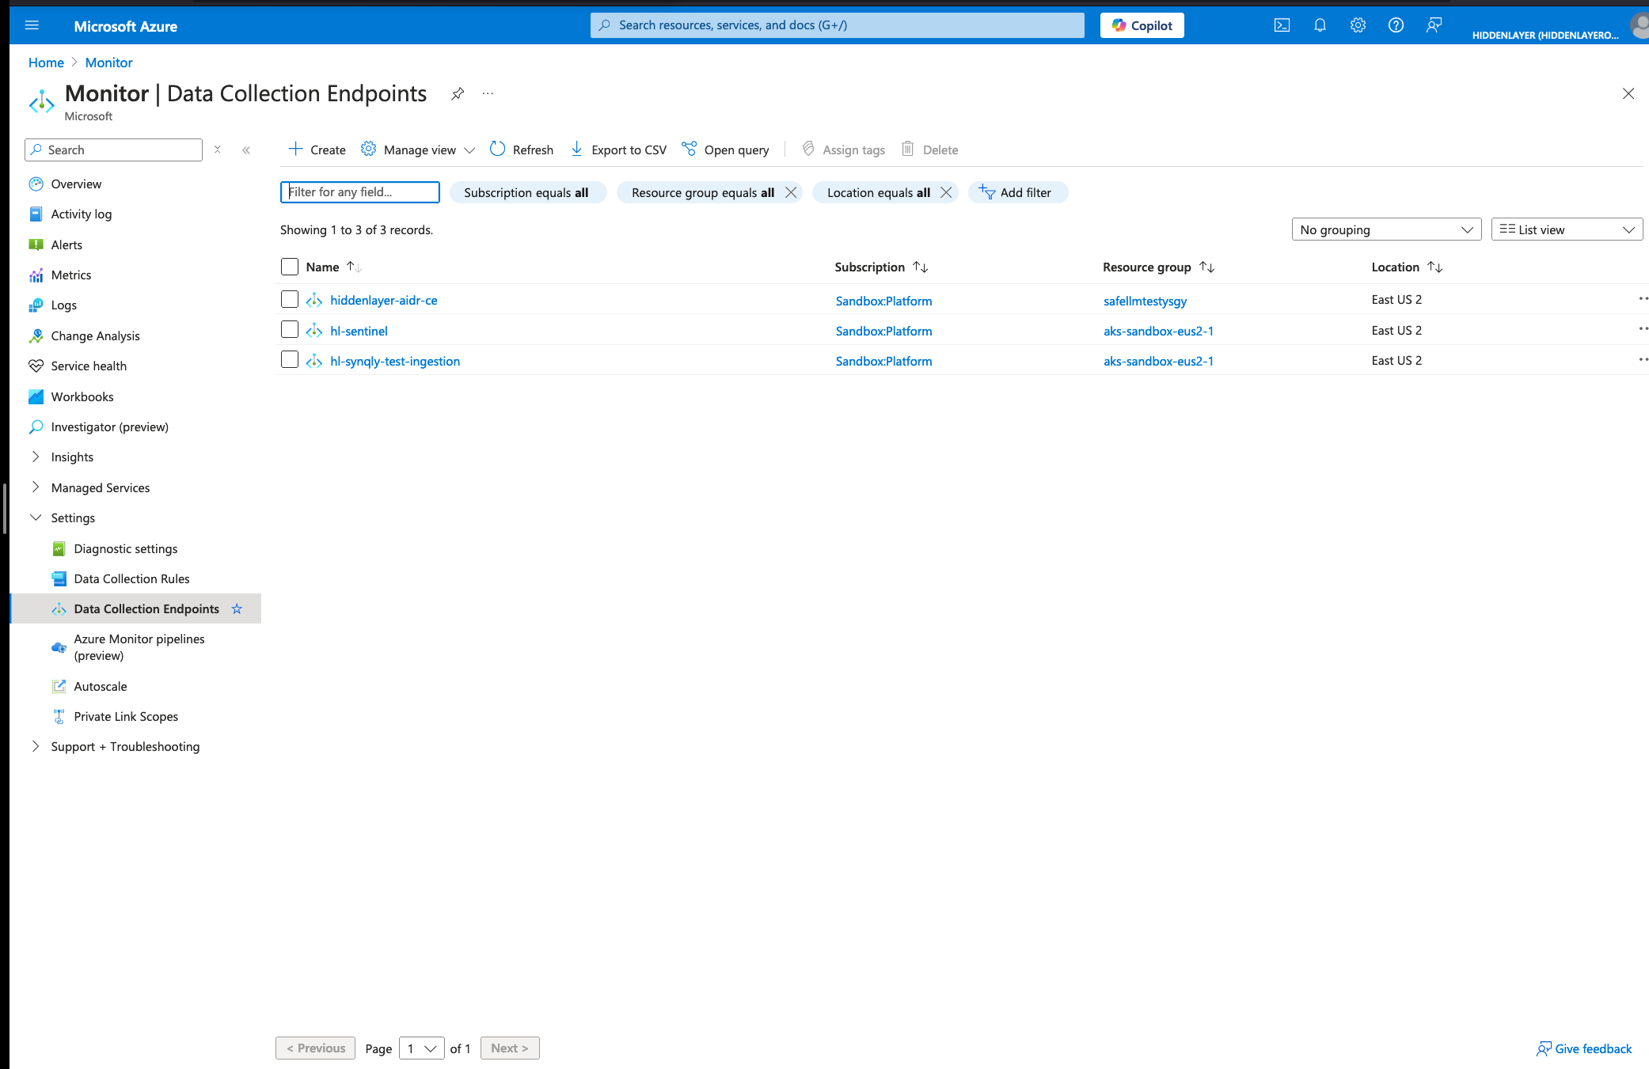Click the help question mark icon
Image resolution: width=1649 pixels, height=1069 pixels.
(1396, 25)
